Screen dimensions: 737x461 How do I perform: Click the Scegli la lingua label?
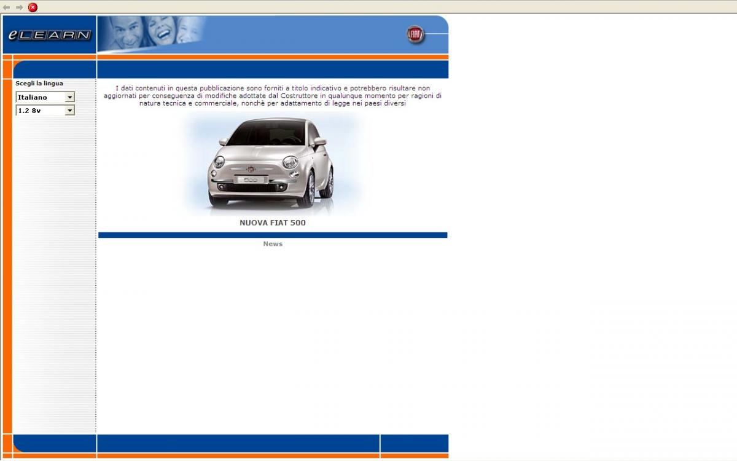39,84
